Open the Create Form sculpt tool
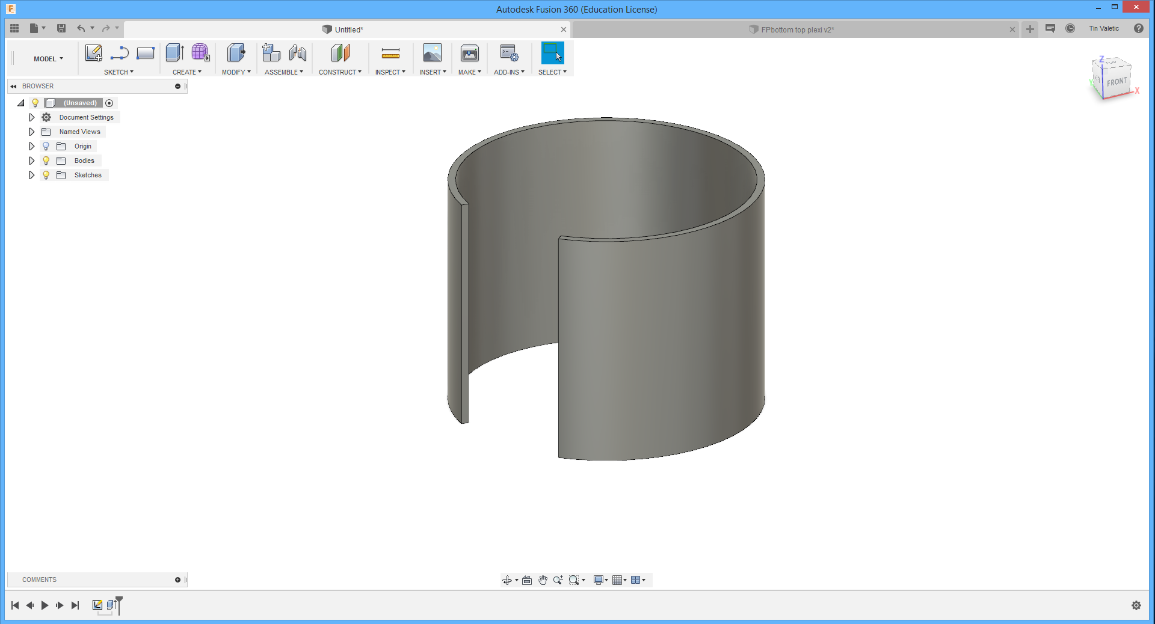Image resolution: width=1155 pixels, height=624 pixels. [200, 53]
